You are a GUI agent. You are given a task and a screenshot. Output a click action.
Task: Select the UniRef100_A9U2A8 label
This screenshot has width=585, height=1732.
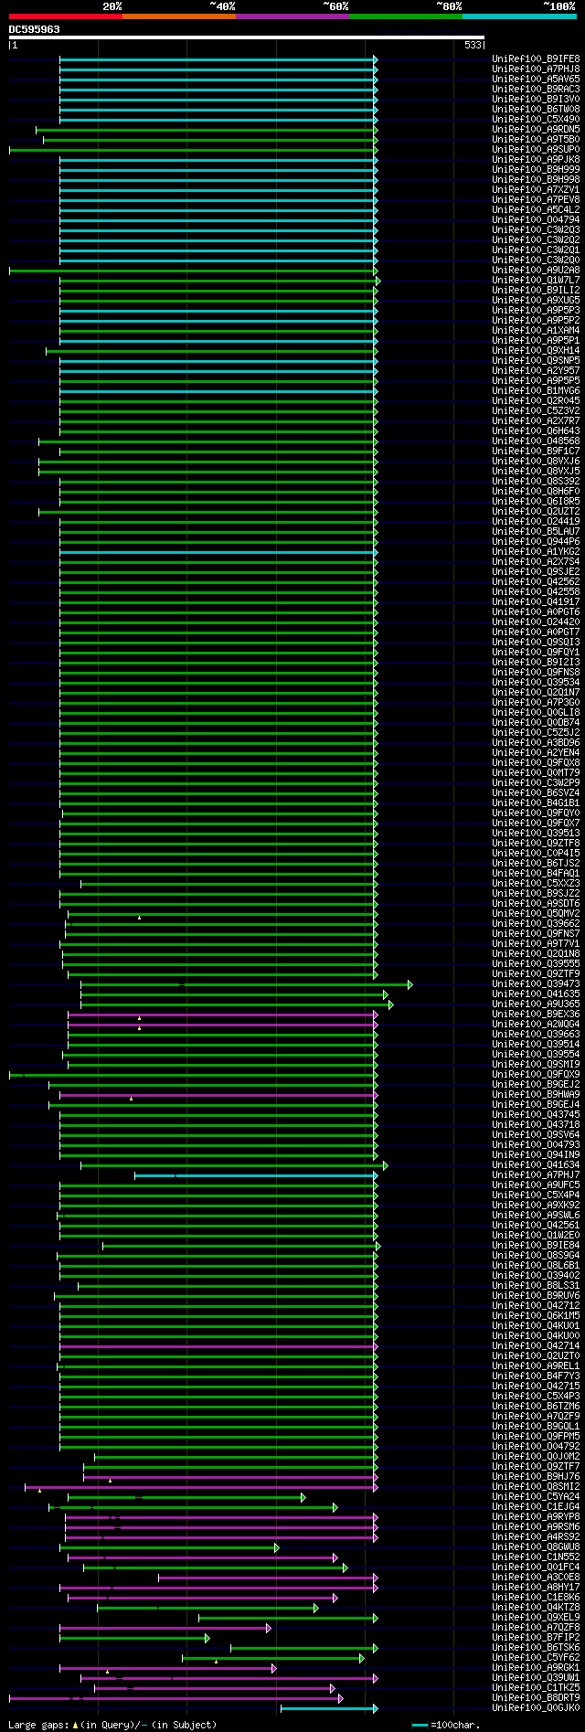coord(536,270)
